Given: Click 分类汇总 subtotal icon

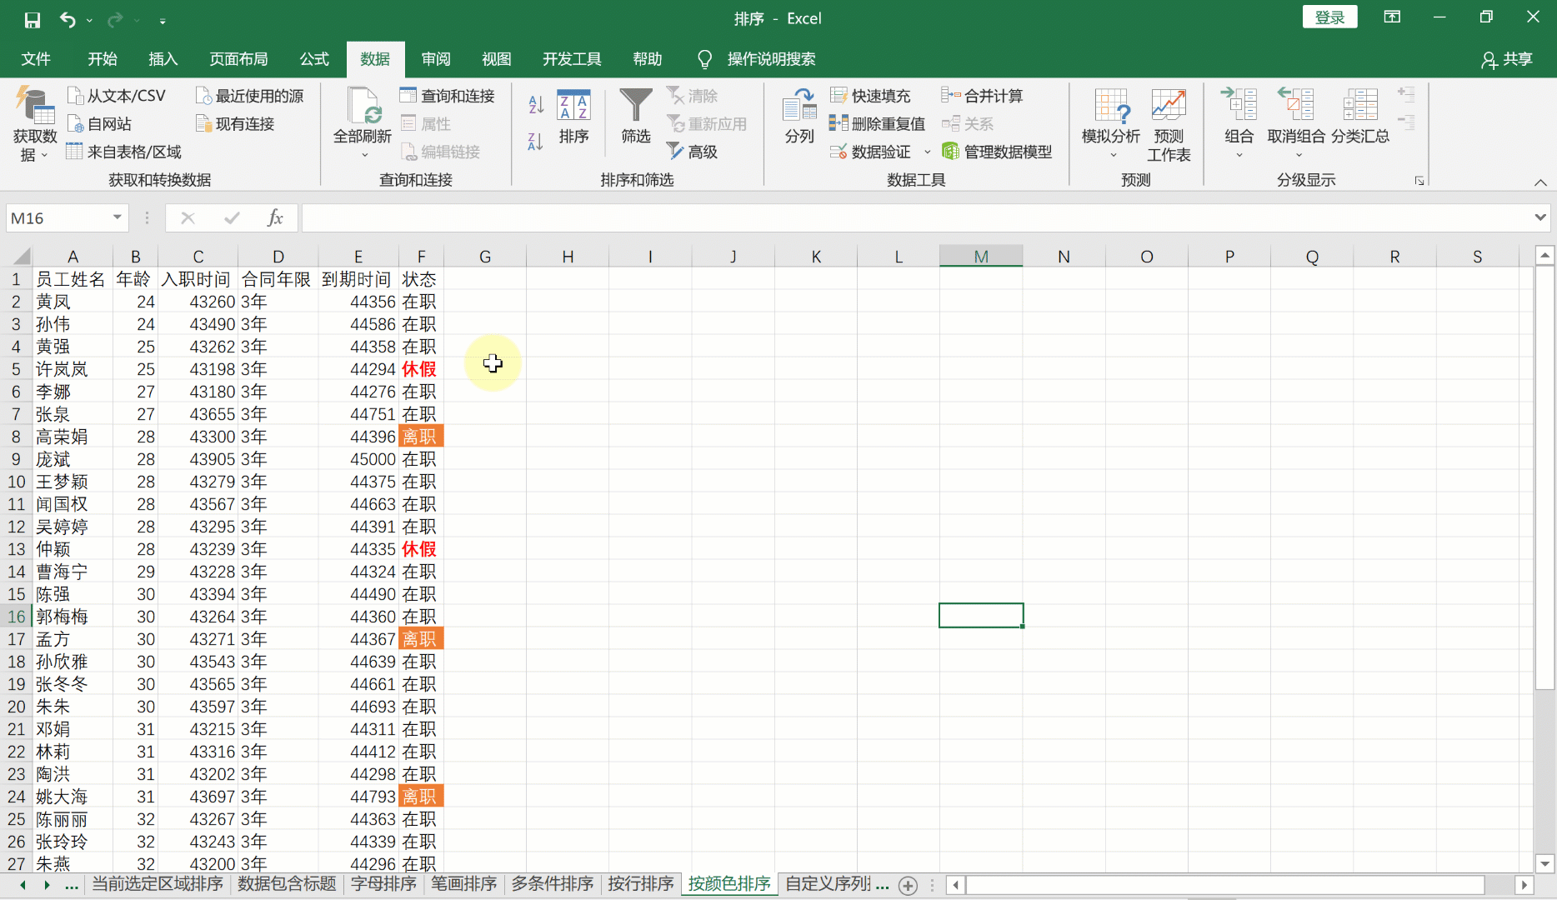Looking at the screenshot, I should pyautogui.click(x=1359, y=117).
